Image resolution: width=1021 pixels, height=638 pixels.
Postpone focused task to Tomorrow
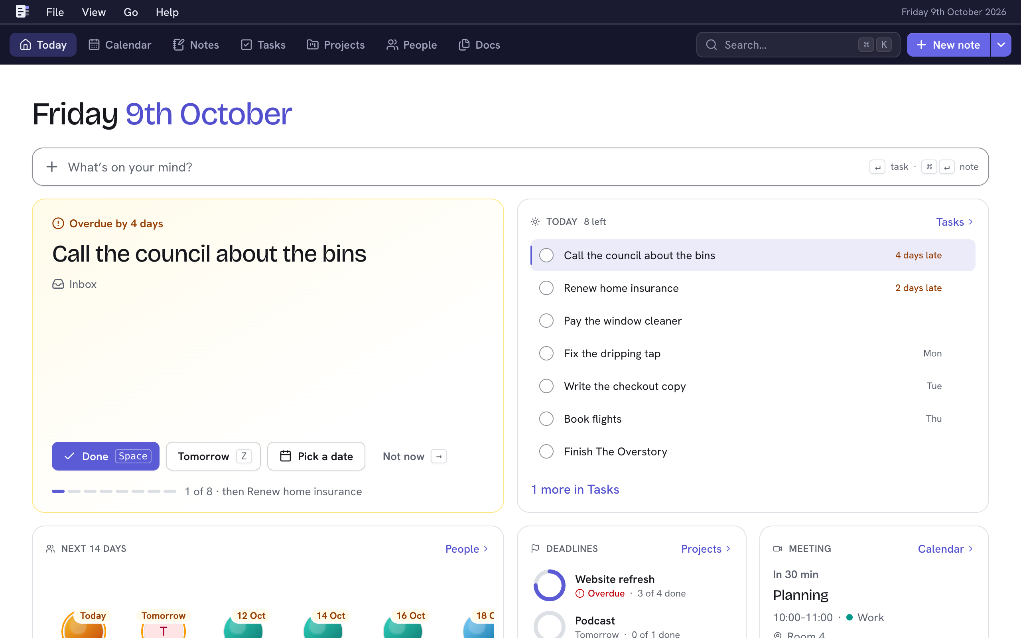tap(213, 456)
